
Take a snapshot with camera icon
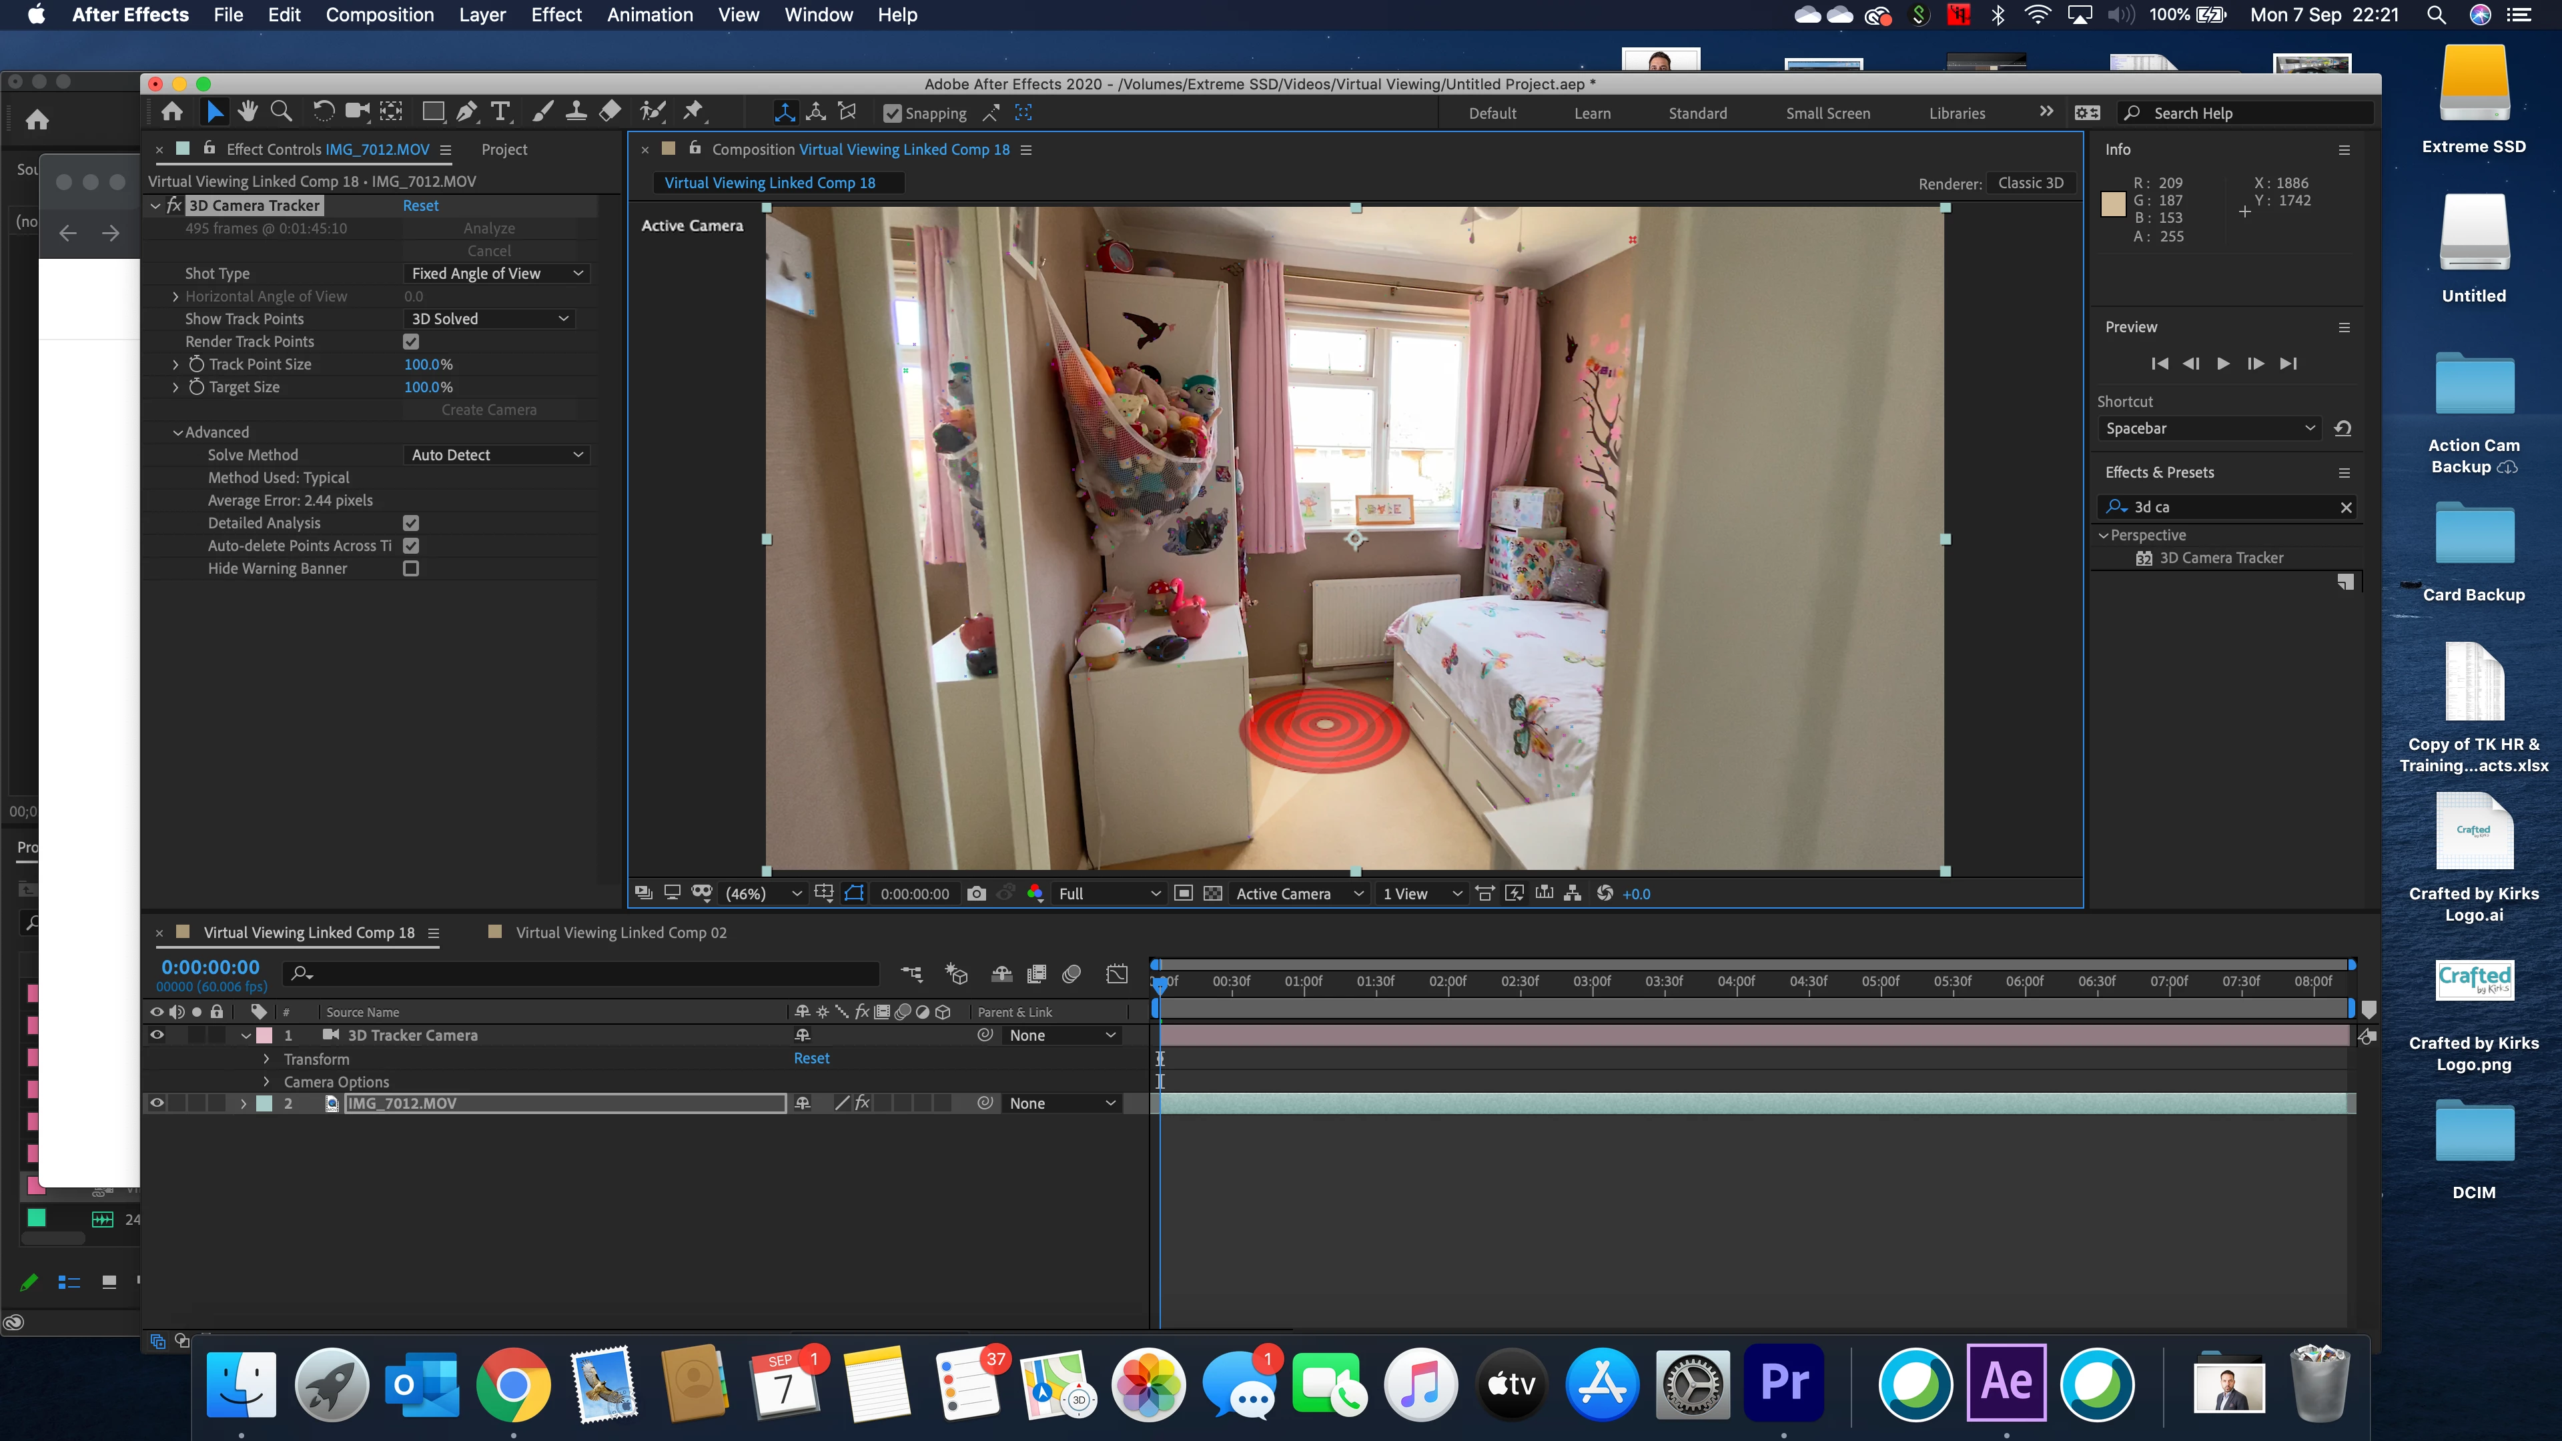coord(977,893)
